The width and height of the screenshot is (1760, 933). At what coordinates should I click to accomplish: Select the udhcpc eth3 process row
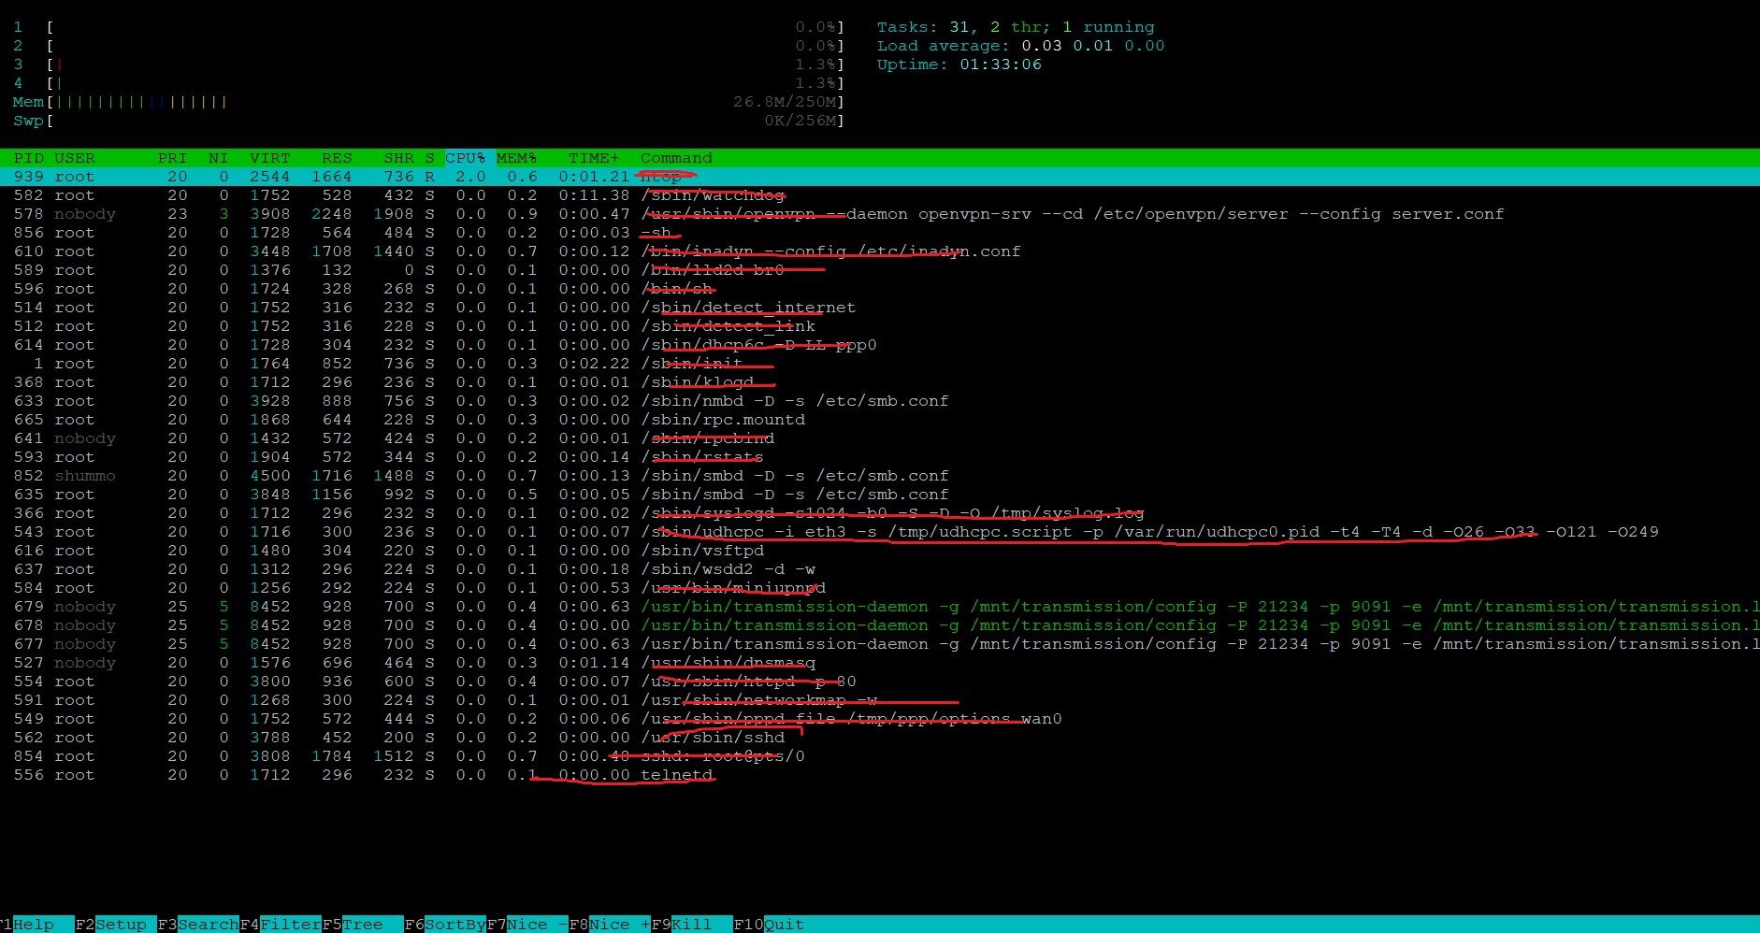click(880, 532)
